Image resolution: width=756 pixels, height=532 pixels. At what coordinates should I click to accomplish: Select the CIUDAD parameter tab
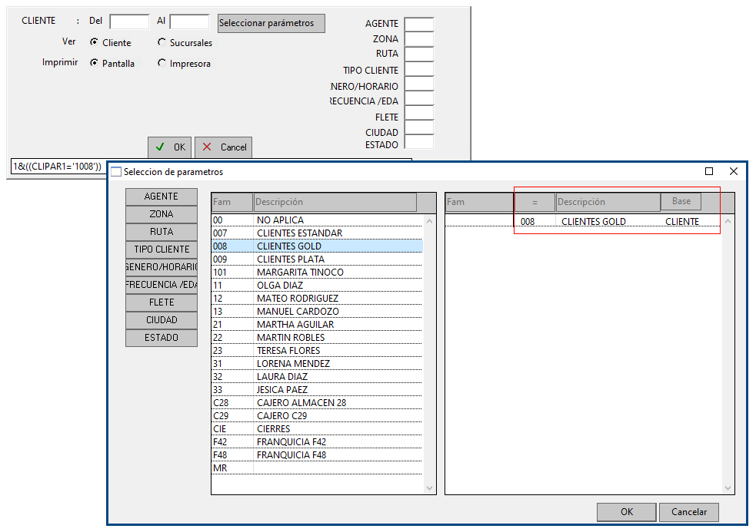coord(162,320)
